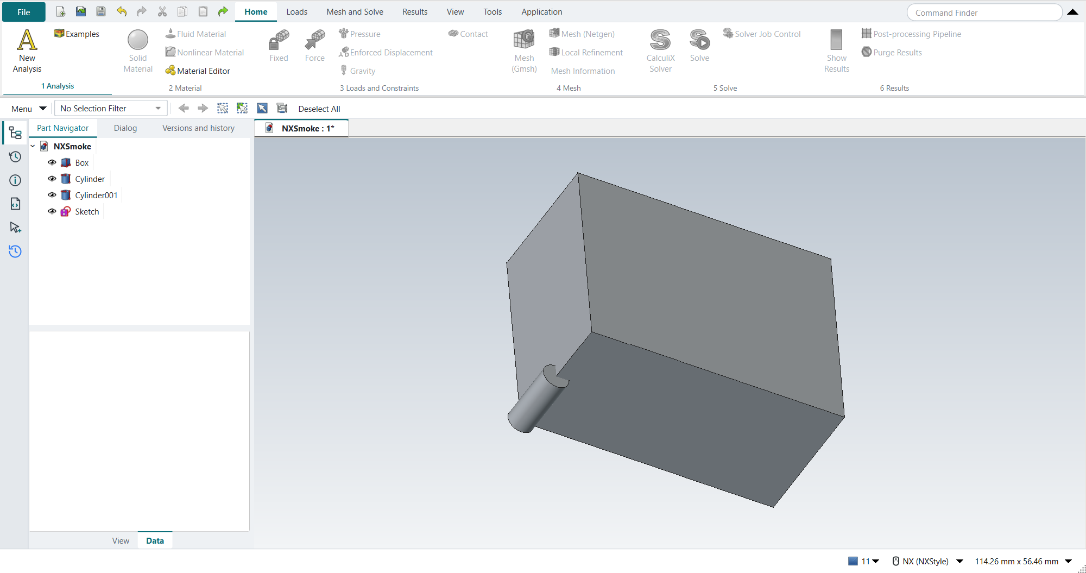Screen dimensions: 1086x573
Task: Hide the Cylinder001 object
Action: pos(52,195)
